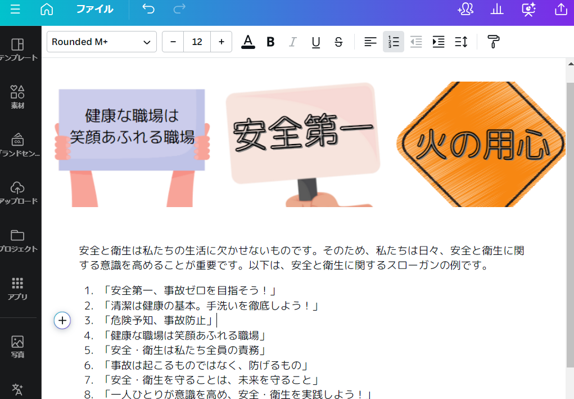
Task: Click the invite collaborators icon
Action: coord(465,10)
